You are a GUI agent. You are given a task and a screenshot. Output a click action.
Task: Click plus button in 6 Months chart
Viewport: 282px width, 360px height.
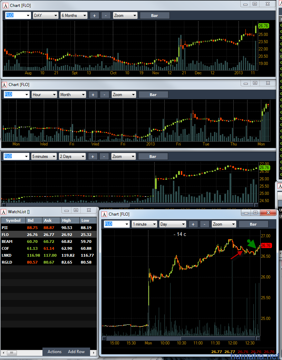pos(94,16)
